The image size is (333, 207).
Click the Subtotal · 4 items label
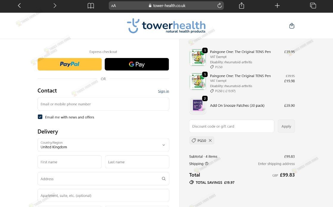pos(203,156)
